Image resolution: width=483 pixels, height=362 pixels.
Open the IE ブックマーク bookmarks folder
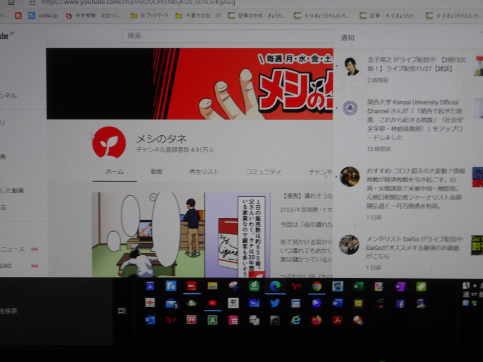click(x=149, y=16)
